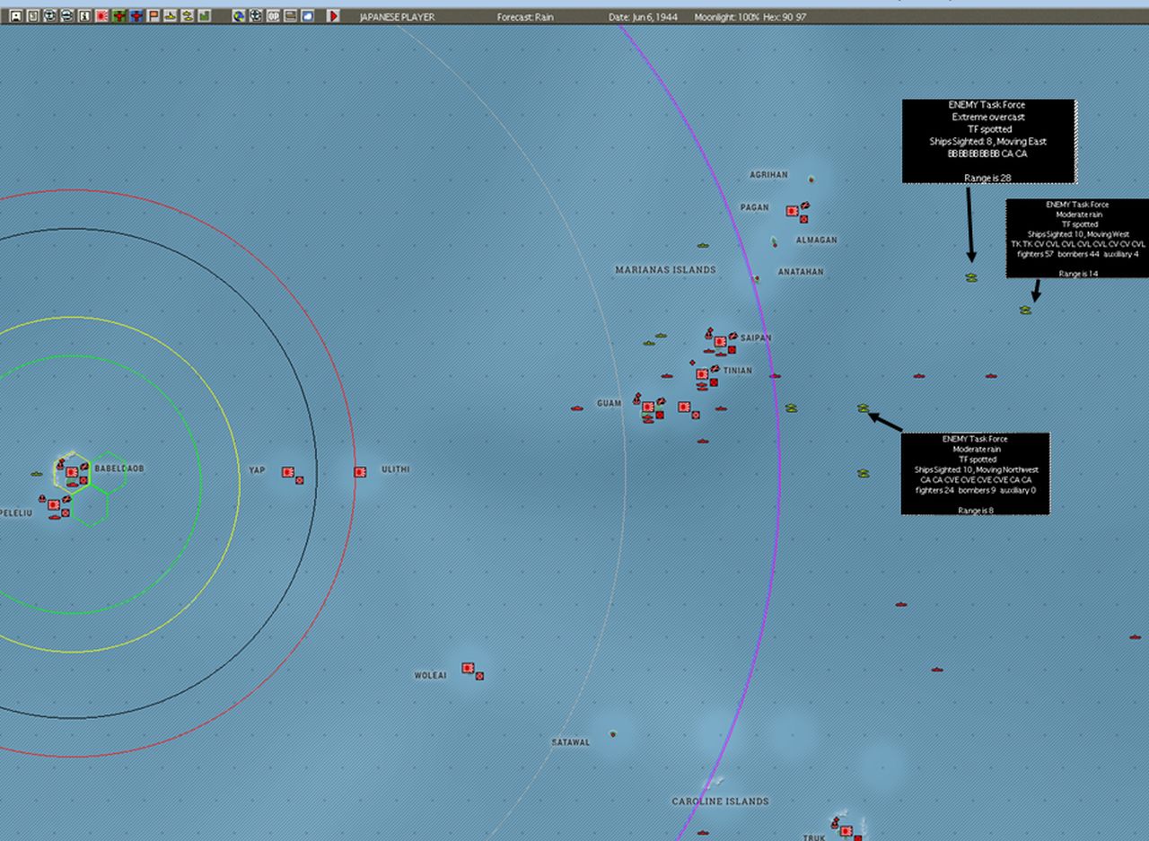
Task: Click the Date: Jun 6, 1944 text
Action: pyautogui.click(x=645, y=17)
